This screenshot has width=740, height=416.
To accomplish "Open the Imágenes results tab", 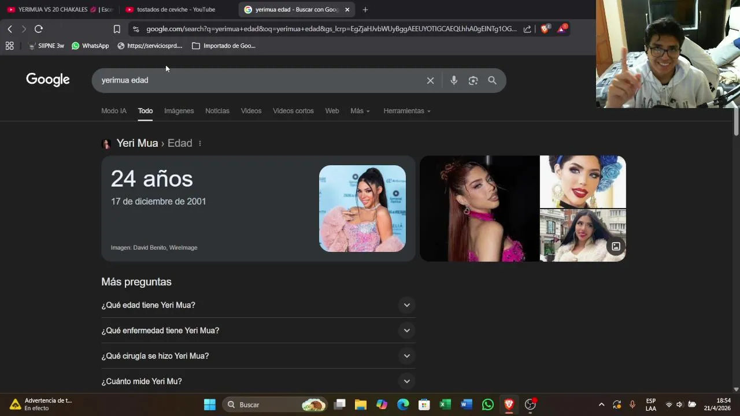I will click(179, 111).
